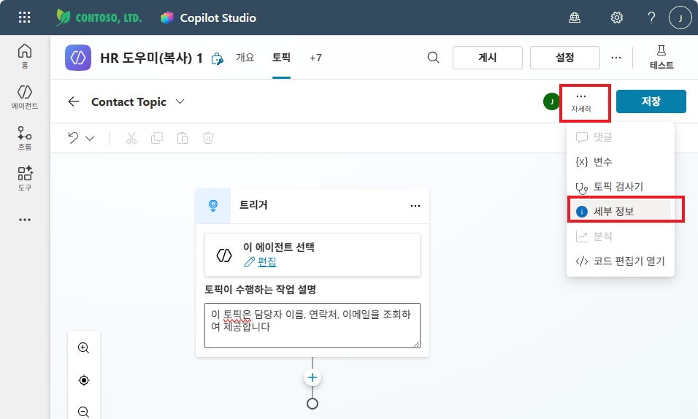
Task: Click the copy icon in the toolbar
Action: pos(157,138)
